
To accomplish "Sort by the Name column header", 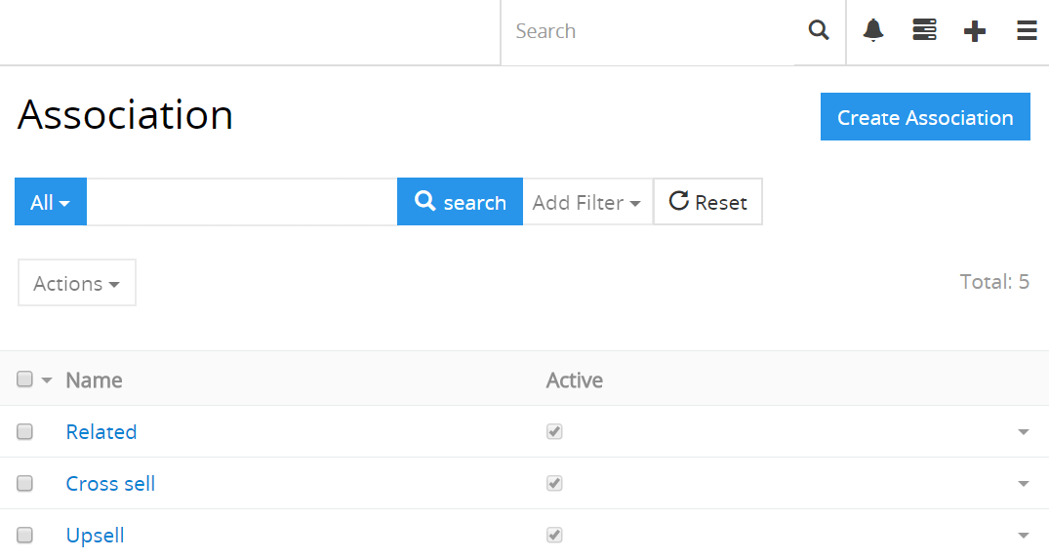I will click(94, 380).
